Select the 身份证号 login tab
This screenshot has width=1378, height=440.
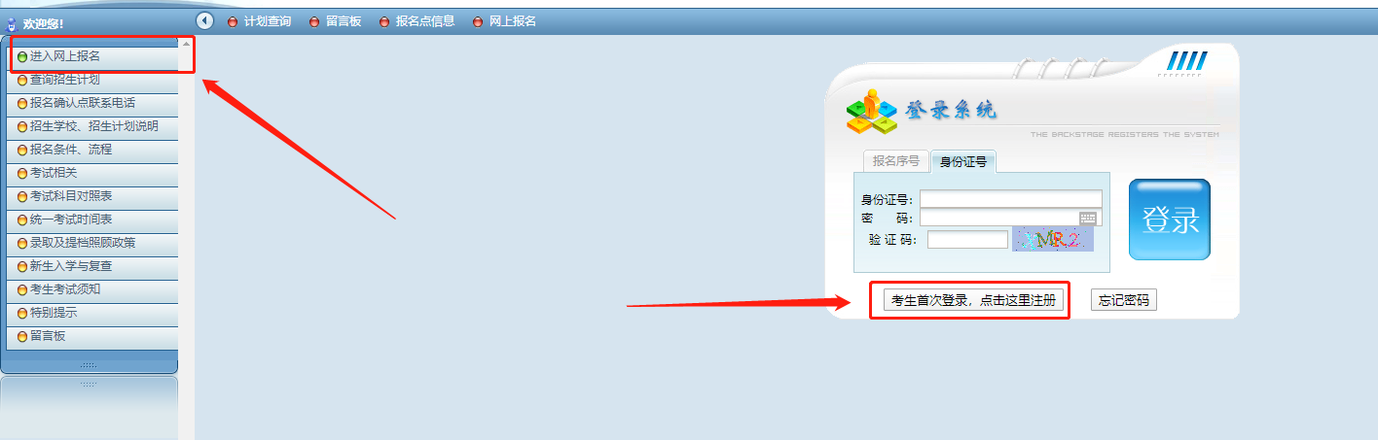[x=962, y=162]
